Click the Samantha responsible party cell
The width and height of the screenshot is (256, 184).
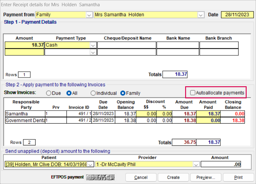tap(25, 114)
